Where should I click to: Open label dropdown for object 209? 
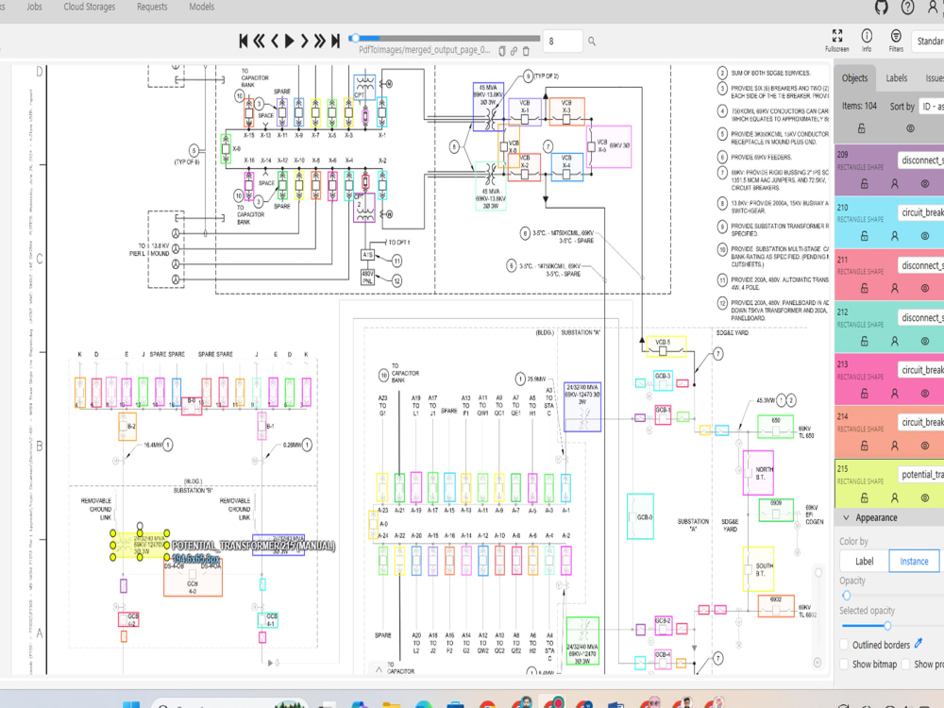[x=921, y=160]
